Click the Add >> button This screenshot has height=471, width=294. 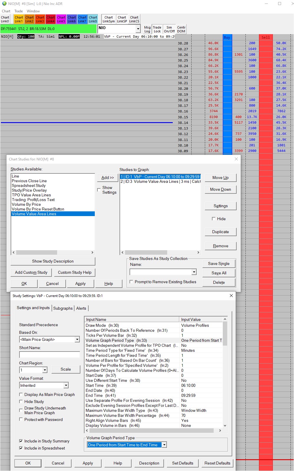pyautogui.click(x=108, y=178)
